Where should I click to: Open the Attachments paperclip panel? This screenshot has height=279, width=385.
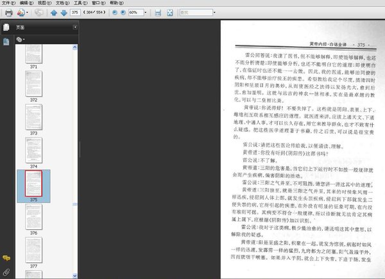click(6, 272)
